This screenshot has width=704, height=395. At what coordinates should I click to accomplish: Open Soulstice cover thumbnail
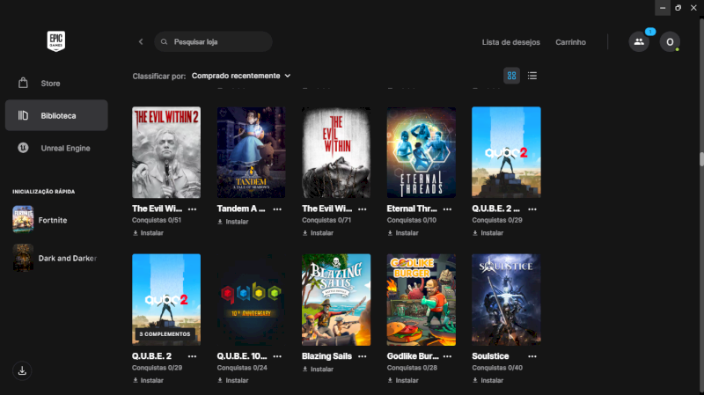point(506,300)
